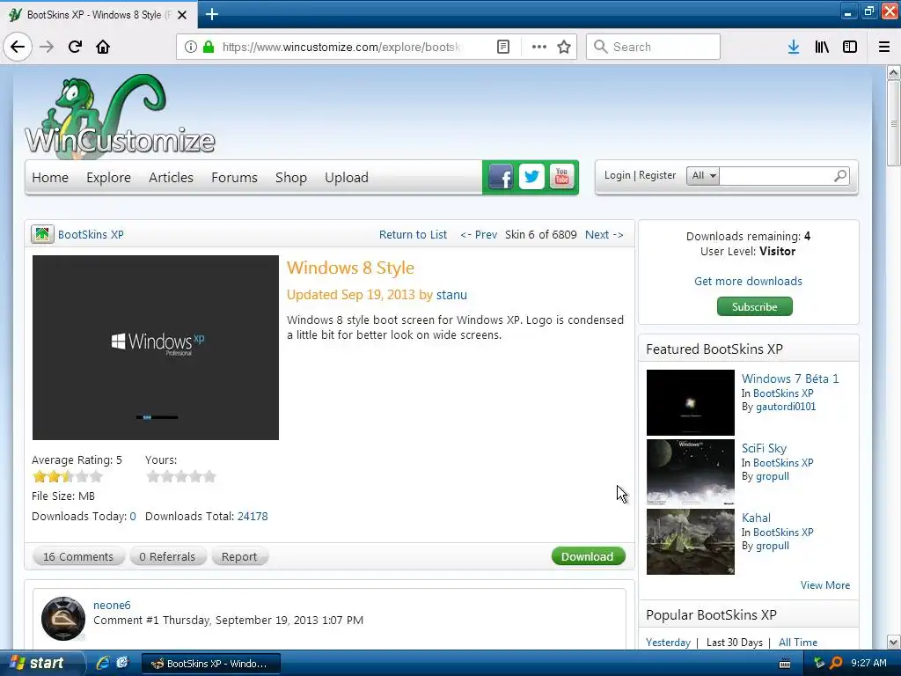The height and width of the screenshot is (676, 901).
Task: Show sidebars icon in toolbar
Action: 850,47
